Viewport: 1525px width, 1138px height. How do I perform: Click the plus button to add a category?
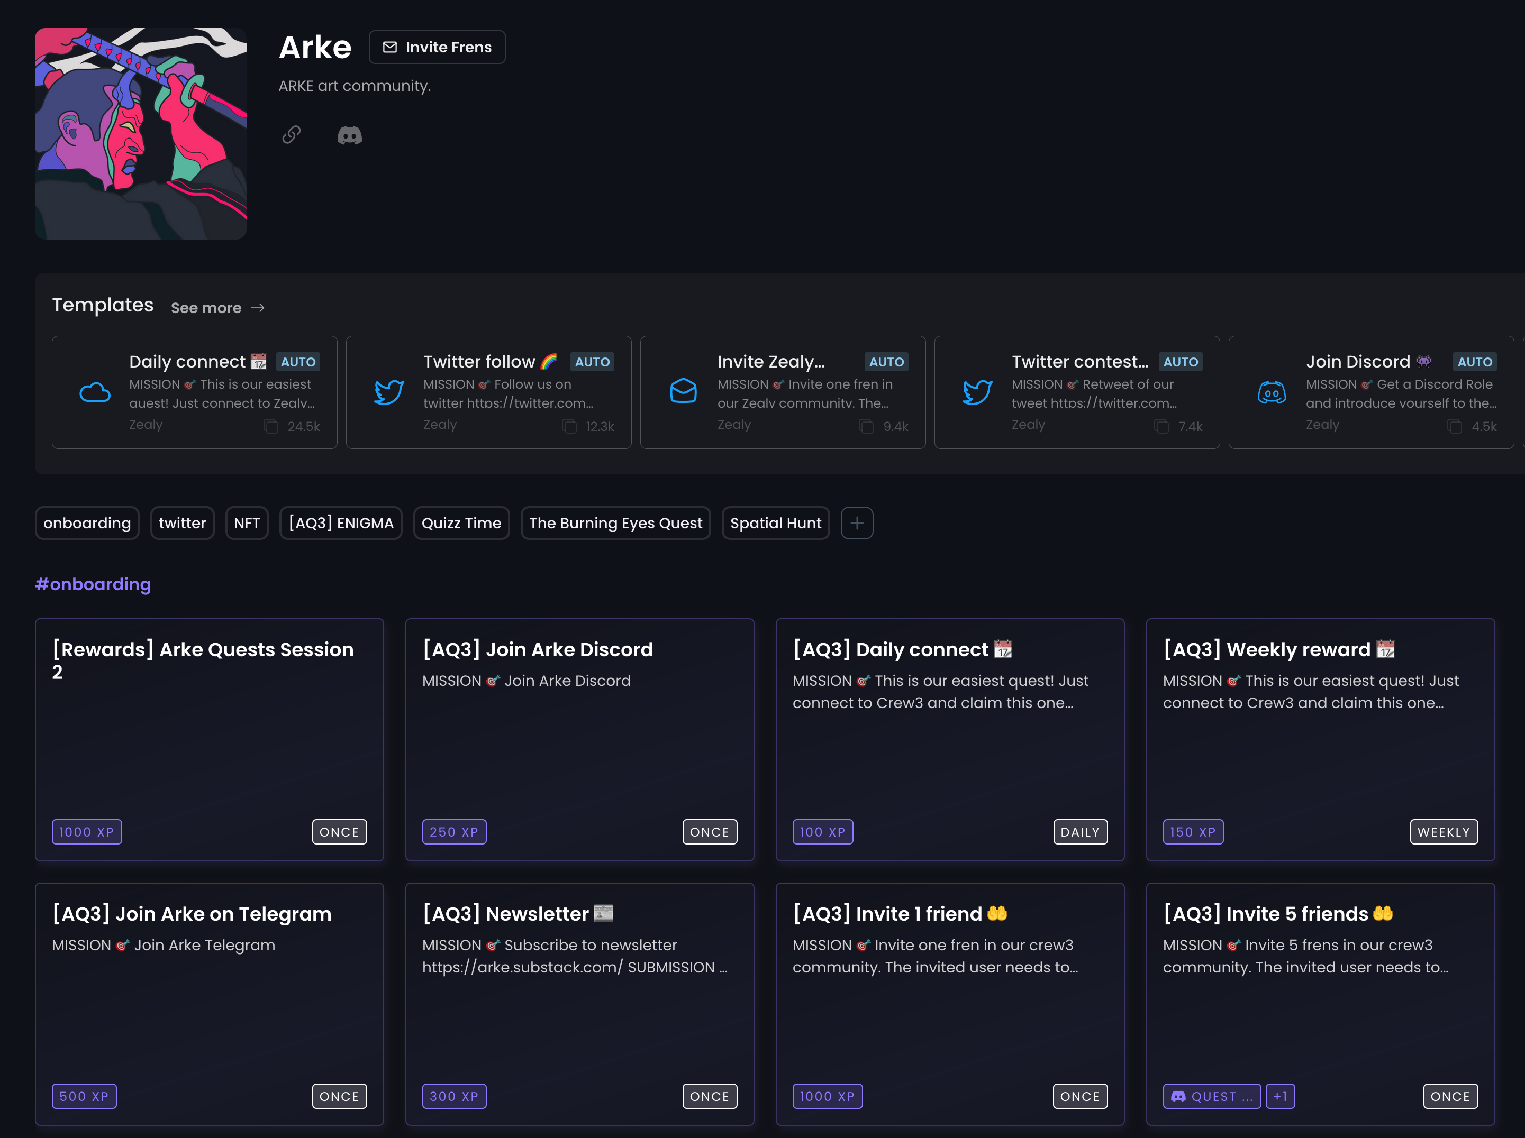click(x=857, y=523)
